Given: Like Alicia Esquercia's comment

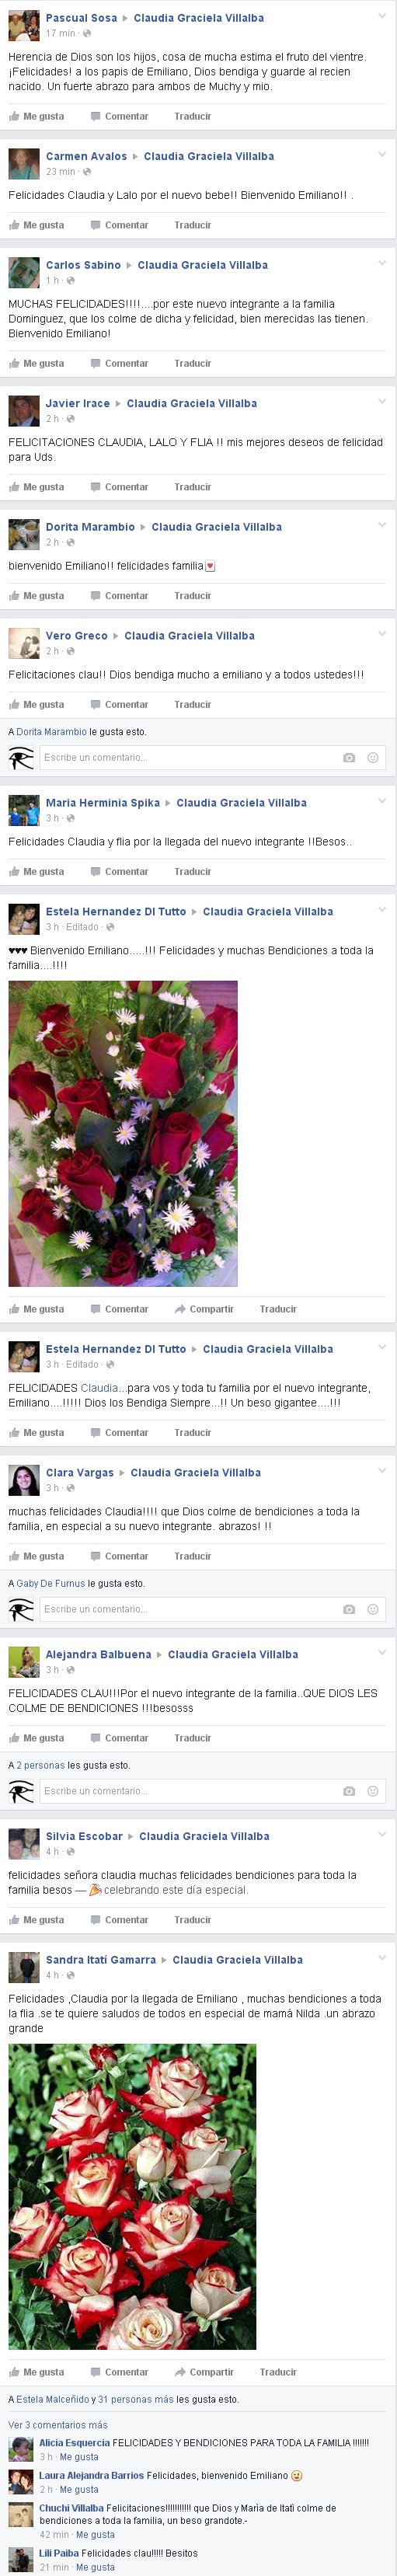Looking at the screenshot, I should (79, 2457).
